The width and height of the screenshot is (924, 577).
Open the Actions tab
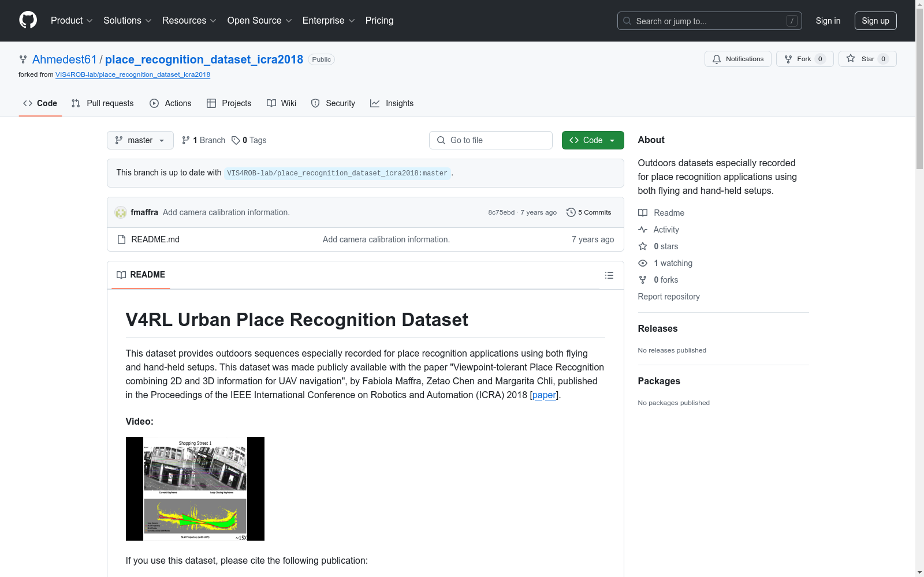pos(170,103)
